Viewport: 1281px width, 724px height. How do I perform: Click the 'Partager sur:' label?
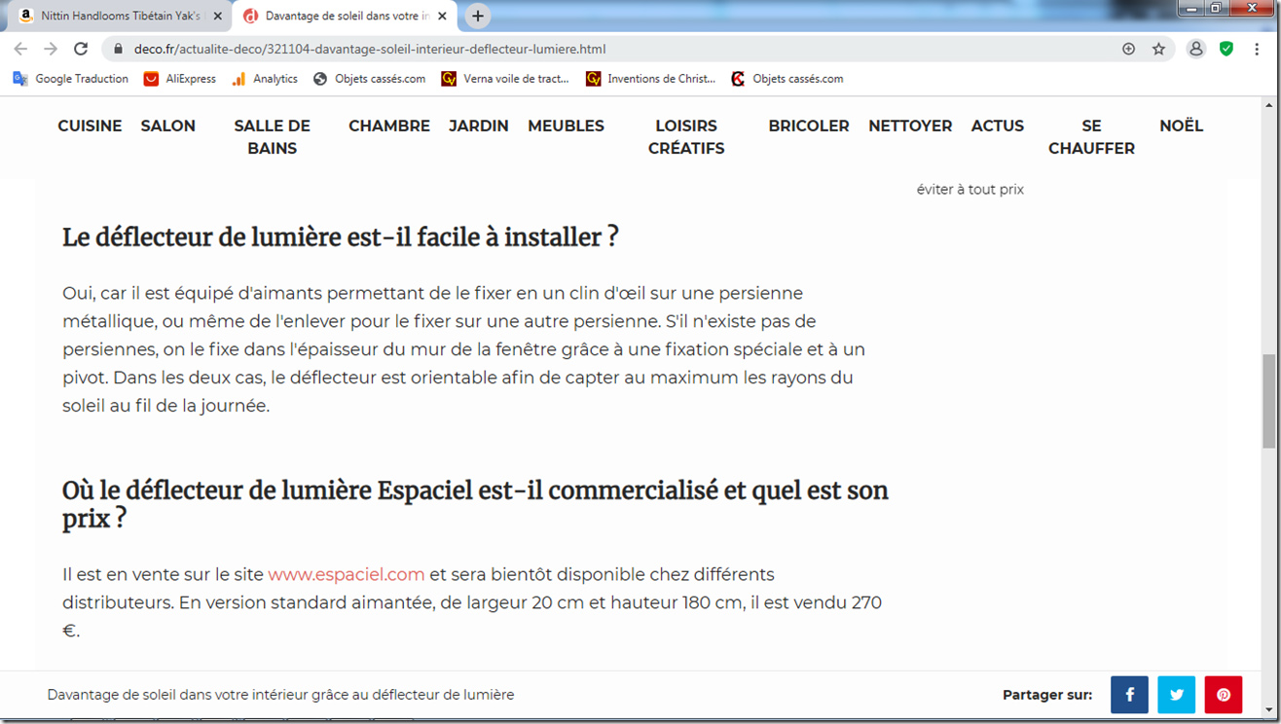[1047, 695]
